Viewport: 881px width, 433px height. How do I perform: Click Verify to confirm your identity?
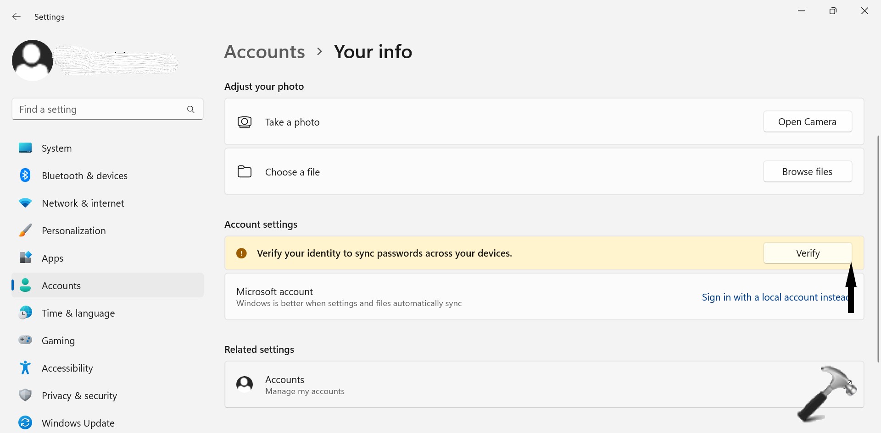[x=807, y=253]
